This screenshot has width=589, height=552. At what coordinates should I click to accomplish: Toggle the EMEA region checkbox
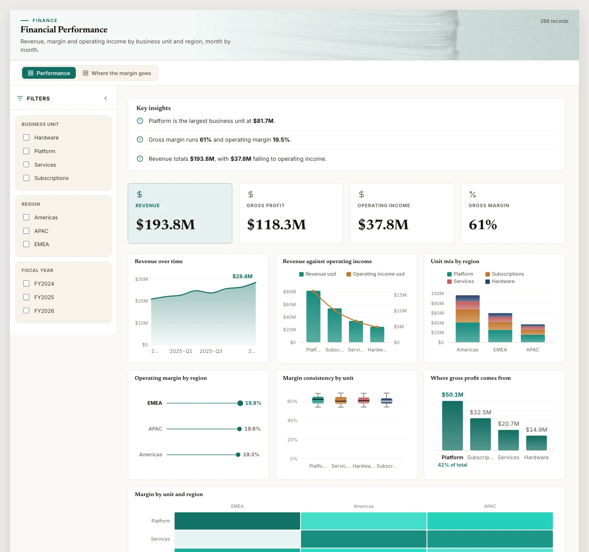pos(26,244)
